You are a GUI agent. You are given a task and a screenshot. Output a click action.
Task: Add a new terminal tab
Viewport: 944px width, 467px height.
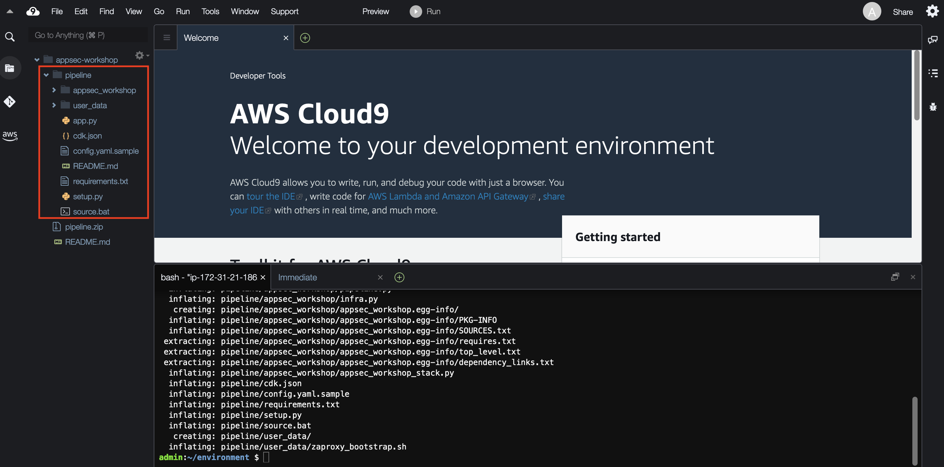[x=399, y=277]
